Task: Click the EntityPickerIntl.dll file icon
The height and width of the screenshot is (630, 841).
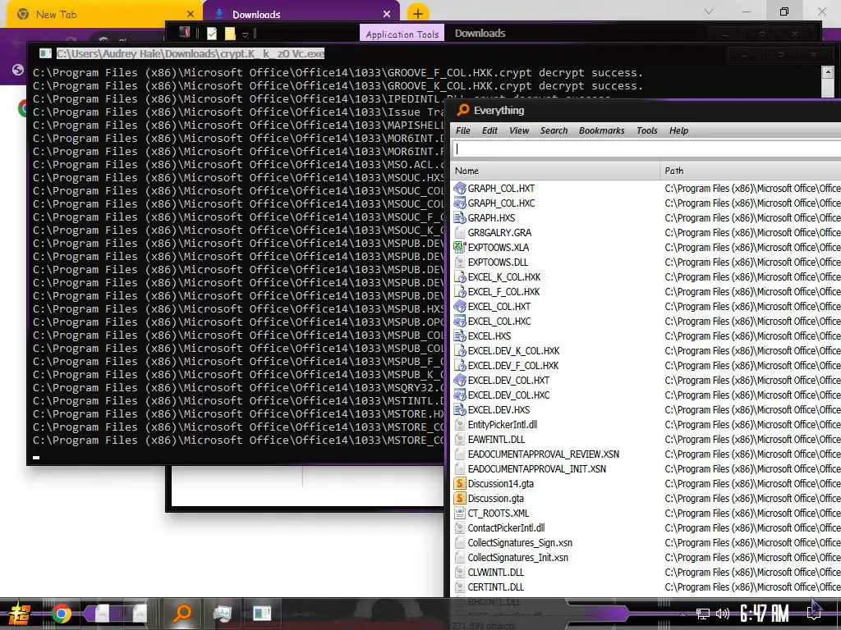Action: [x=460, y=424]
